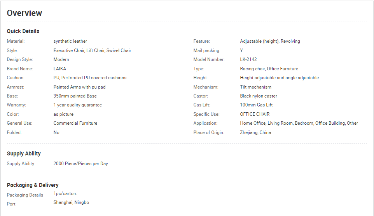
Task: Click the Shanghai, Ningbo port value
Action: [x=71, y=202]
